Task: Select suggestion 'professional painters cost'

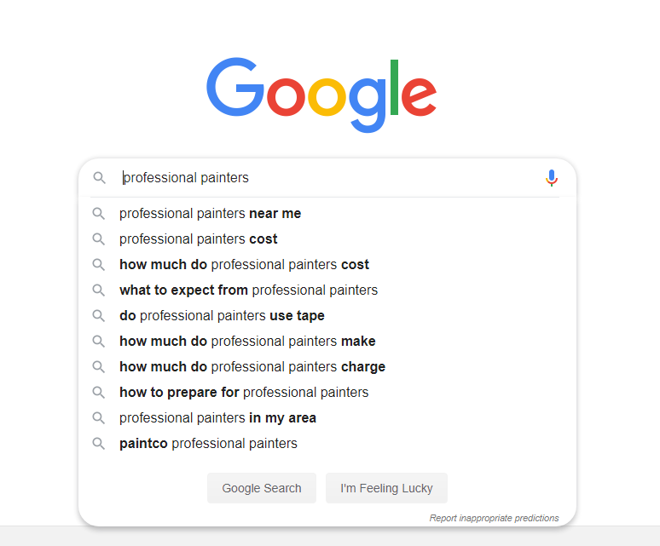Action: [327, 239]
